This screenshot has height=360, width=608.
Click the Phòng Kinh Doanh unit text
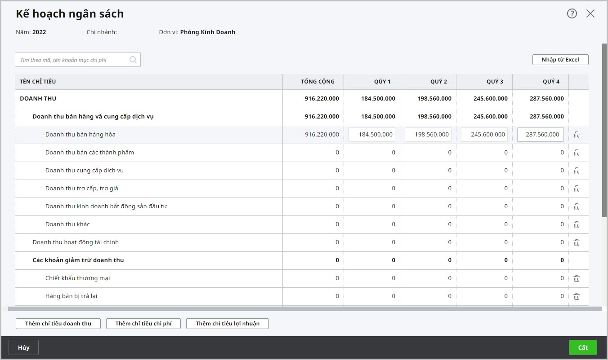[208, 32]
